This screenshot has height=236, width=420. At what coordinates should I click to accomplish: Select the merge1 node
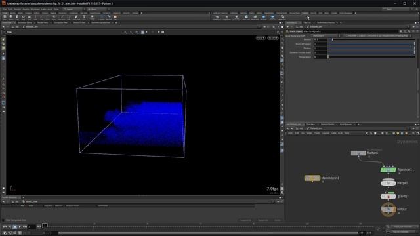tap(388, 183)
